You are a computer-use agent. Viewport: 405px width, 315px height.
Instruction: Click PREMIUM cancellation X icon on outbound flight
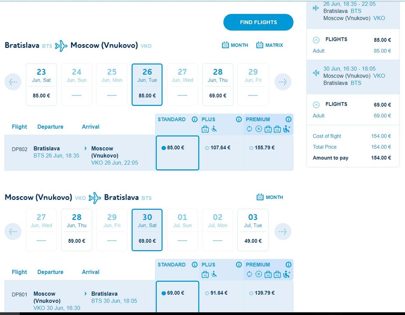point(258,129)
